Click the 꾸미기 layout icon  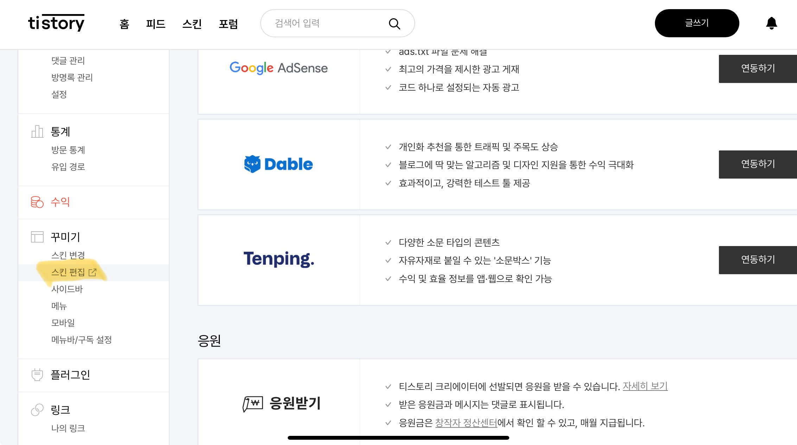click(37, 237)
